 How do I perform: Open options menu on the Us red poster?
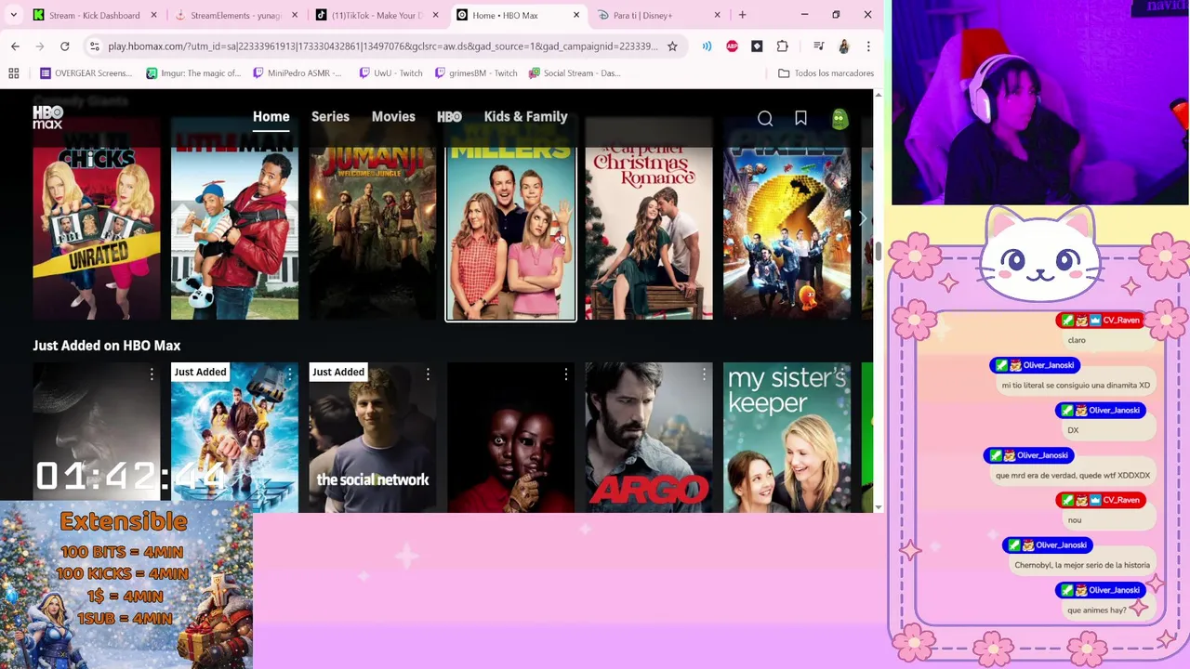tap(565, 374)
